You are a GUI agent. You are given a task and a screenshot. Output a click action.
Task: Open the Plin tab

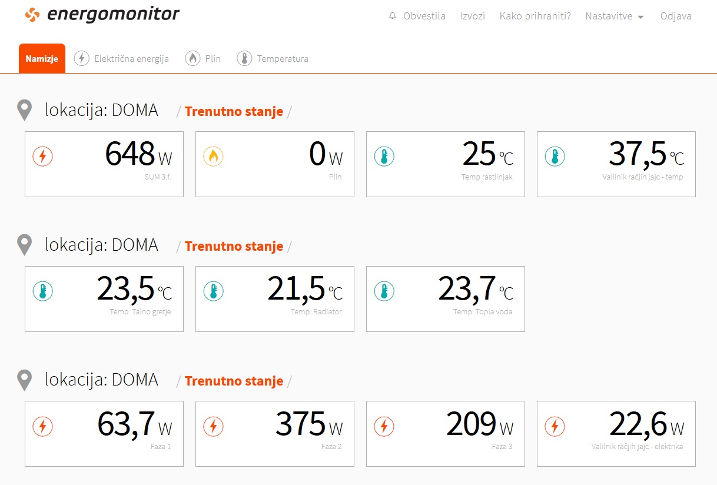click(203, 58)
